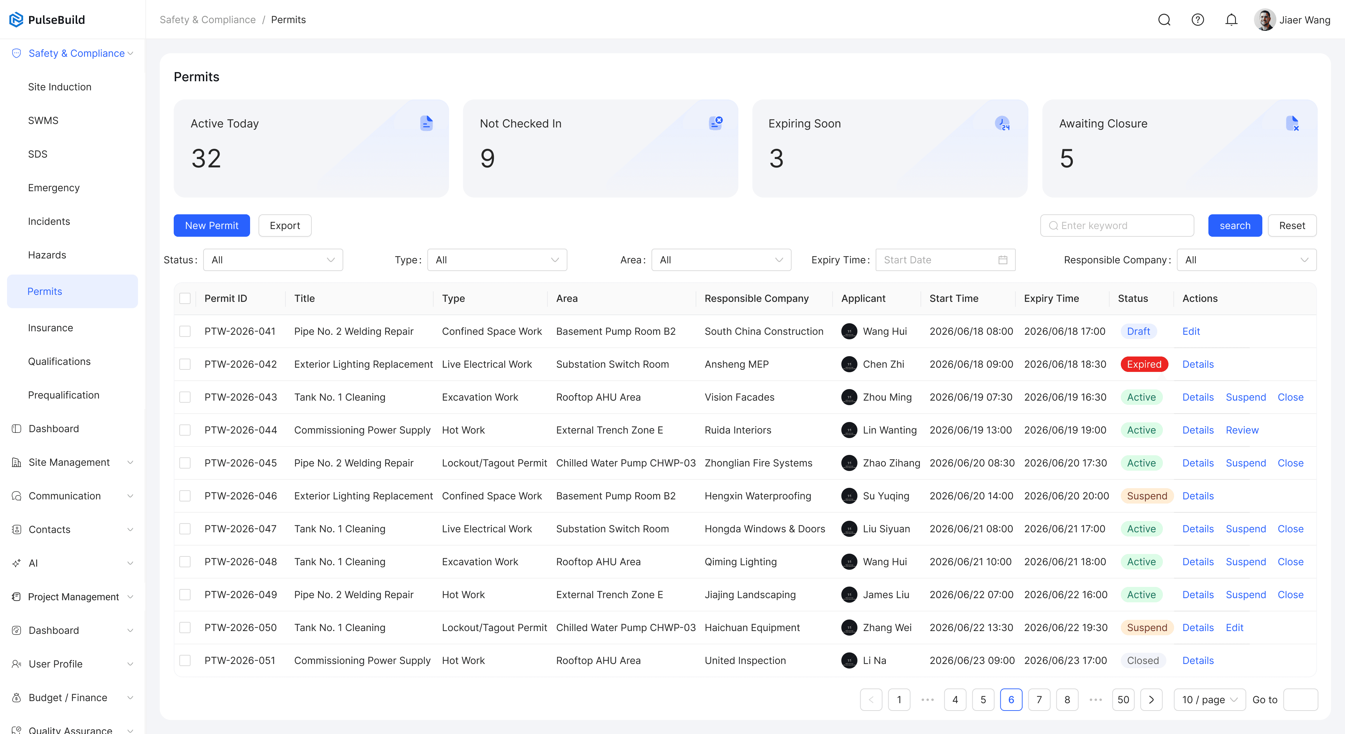This screenshot has width=1345, height=734.
Task: Click the Contacts sidebar icon
Action: pyautogui.click(x=16, y=529)
